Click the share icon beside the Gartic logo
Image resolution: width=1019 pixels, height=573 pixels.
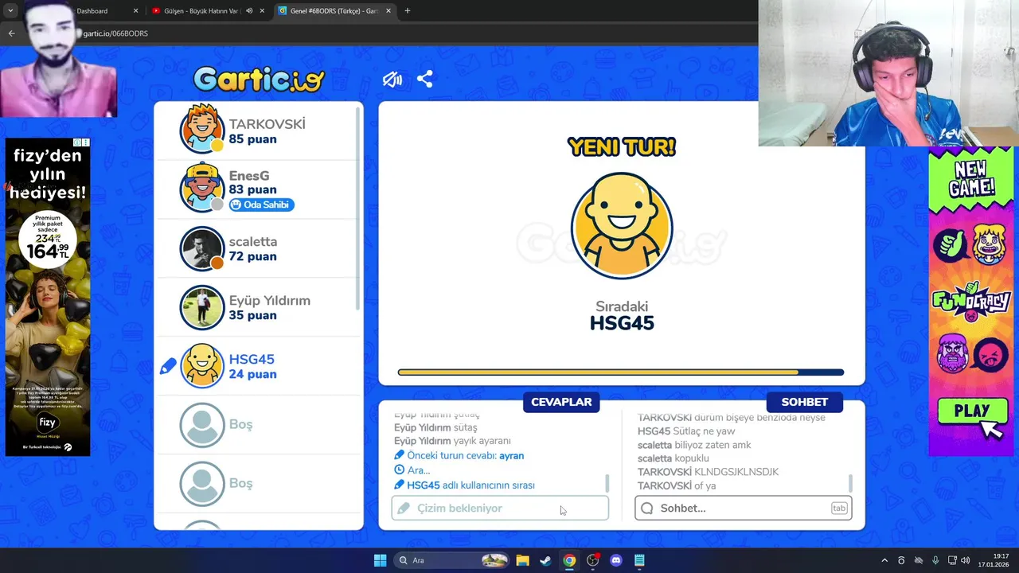[x=425, y=80]
